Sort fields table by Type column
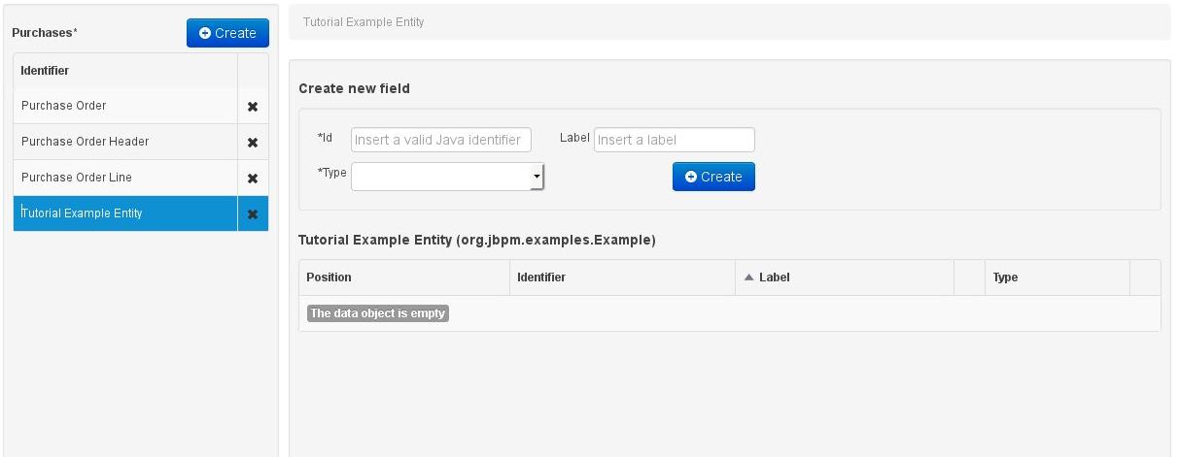 pyautogui.click(x=1005, y=277)
